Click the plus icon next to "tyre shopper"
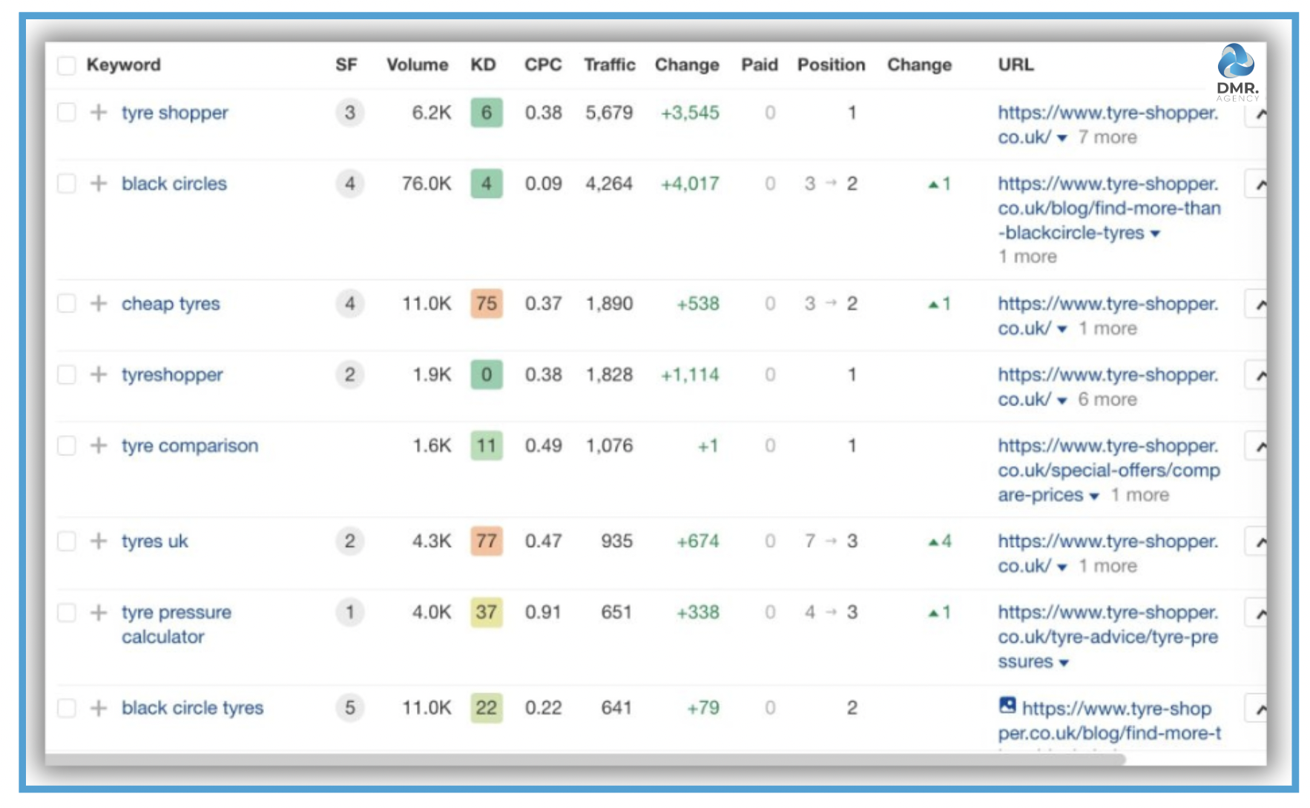This screenshot has width=1310, height=808. pos(97,113)
